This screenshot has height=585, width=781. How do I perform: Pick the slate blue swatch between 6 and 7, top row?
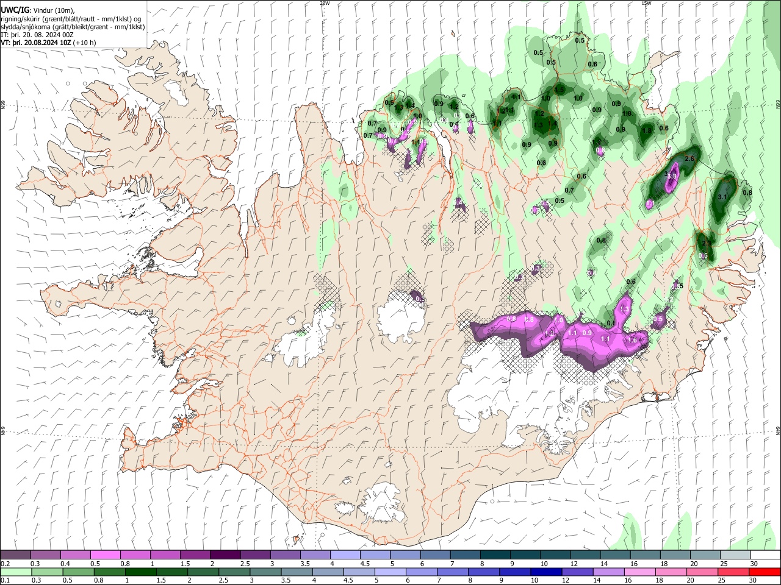[436, 555]
